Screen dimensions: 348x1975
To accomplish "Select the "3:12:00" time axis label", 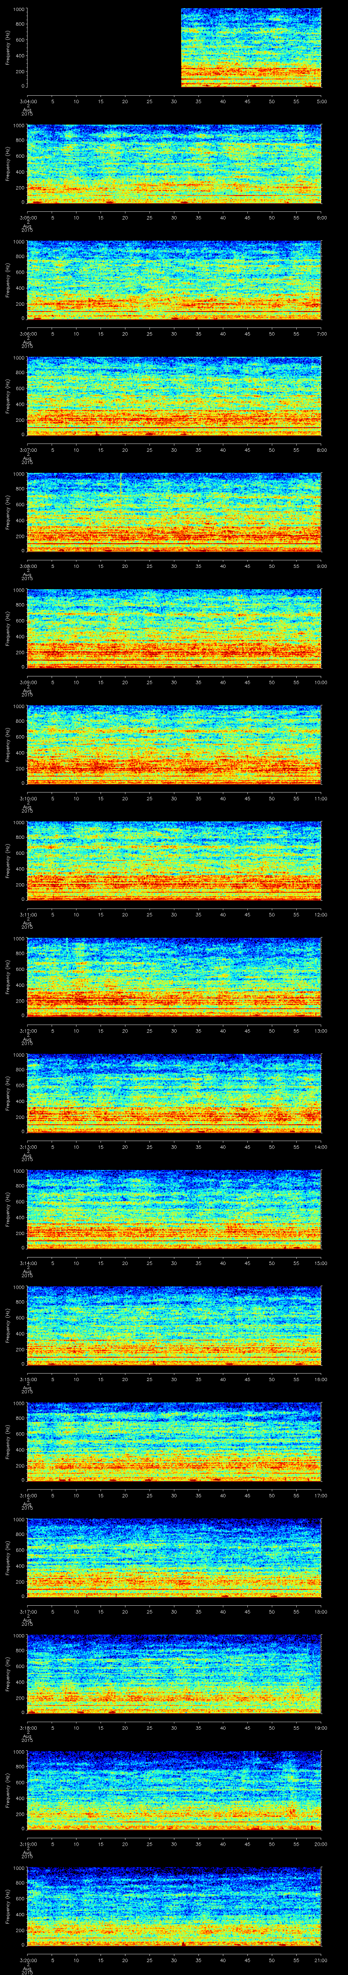I will 28,1031.
